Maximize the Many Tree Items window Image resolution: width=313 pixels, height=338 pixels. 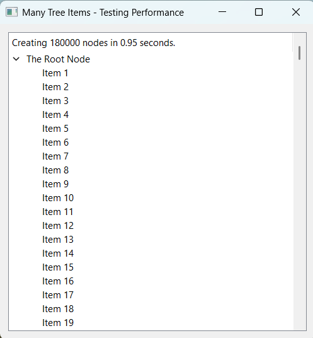[259, 12]
